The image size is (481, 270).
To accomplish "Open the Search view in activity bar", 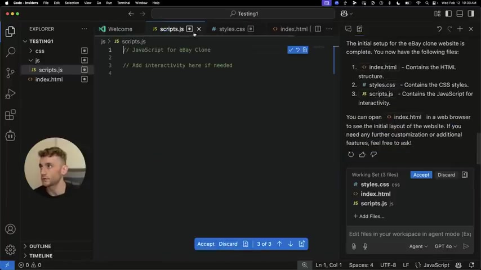I will coord(10,52).
